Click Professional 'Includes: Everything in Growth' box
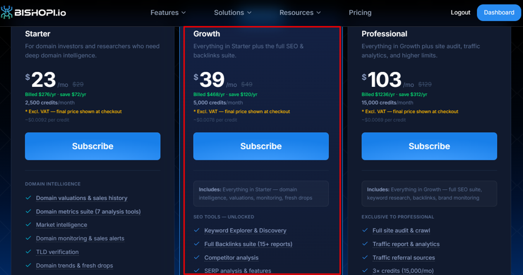The height and width of the screenshot is (275, 523). [x=429, y=194]
